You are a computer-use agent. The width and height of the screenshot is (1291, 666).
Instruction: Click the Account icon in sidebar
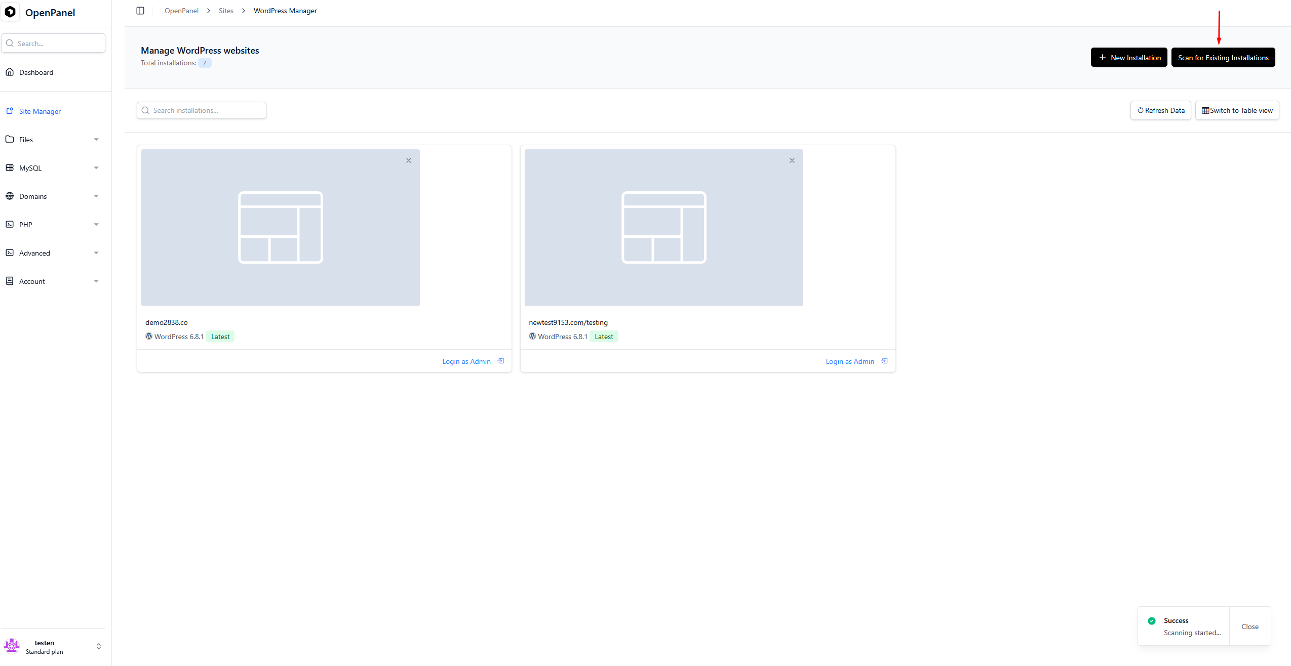(x=10, y=281)
